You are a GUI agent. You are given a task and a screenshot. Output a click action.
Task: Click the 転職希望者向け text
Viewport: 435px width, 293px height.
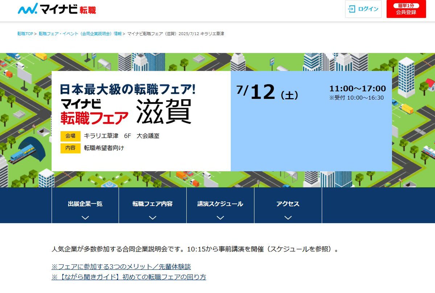pyautogui.click(x=104, y=148)
